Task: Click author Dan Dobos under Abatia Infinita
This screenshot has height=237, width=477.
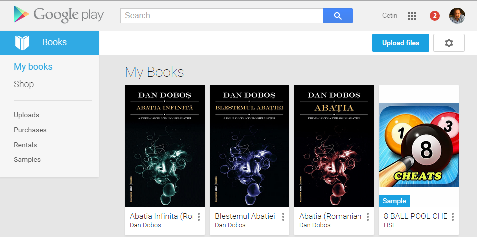Action: [145, 225]
